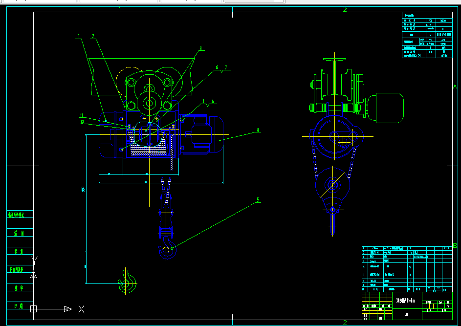Click the UCS icon X axis label

click(x=82, y=309)
